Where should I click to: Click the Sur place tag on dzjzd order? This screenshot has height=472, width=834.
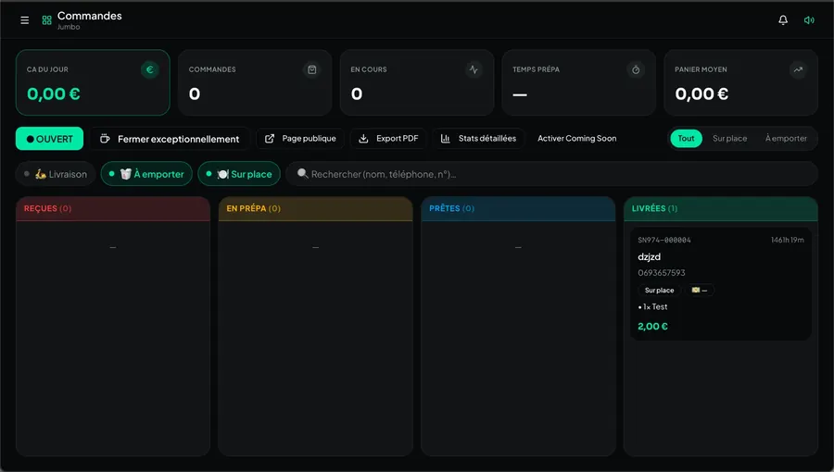[659, 291]
